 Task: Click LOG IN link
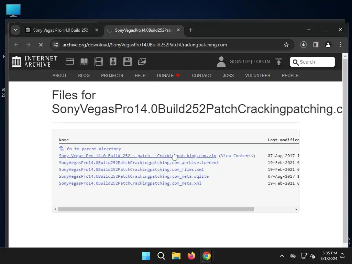pos(262,62)
